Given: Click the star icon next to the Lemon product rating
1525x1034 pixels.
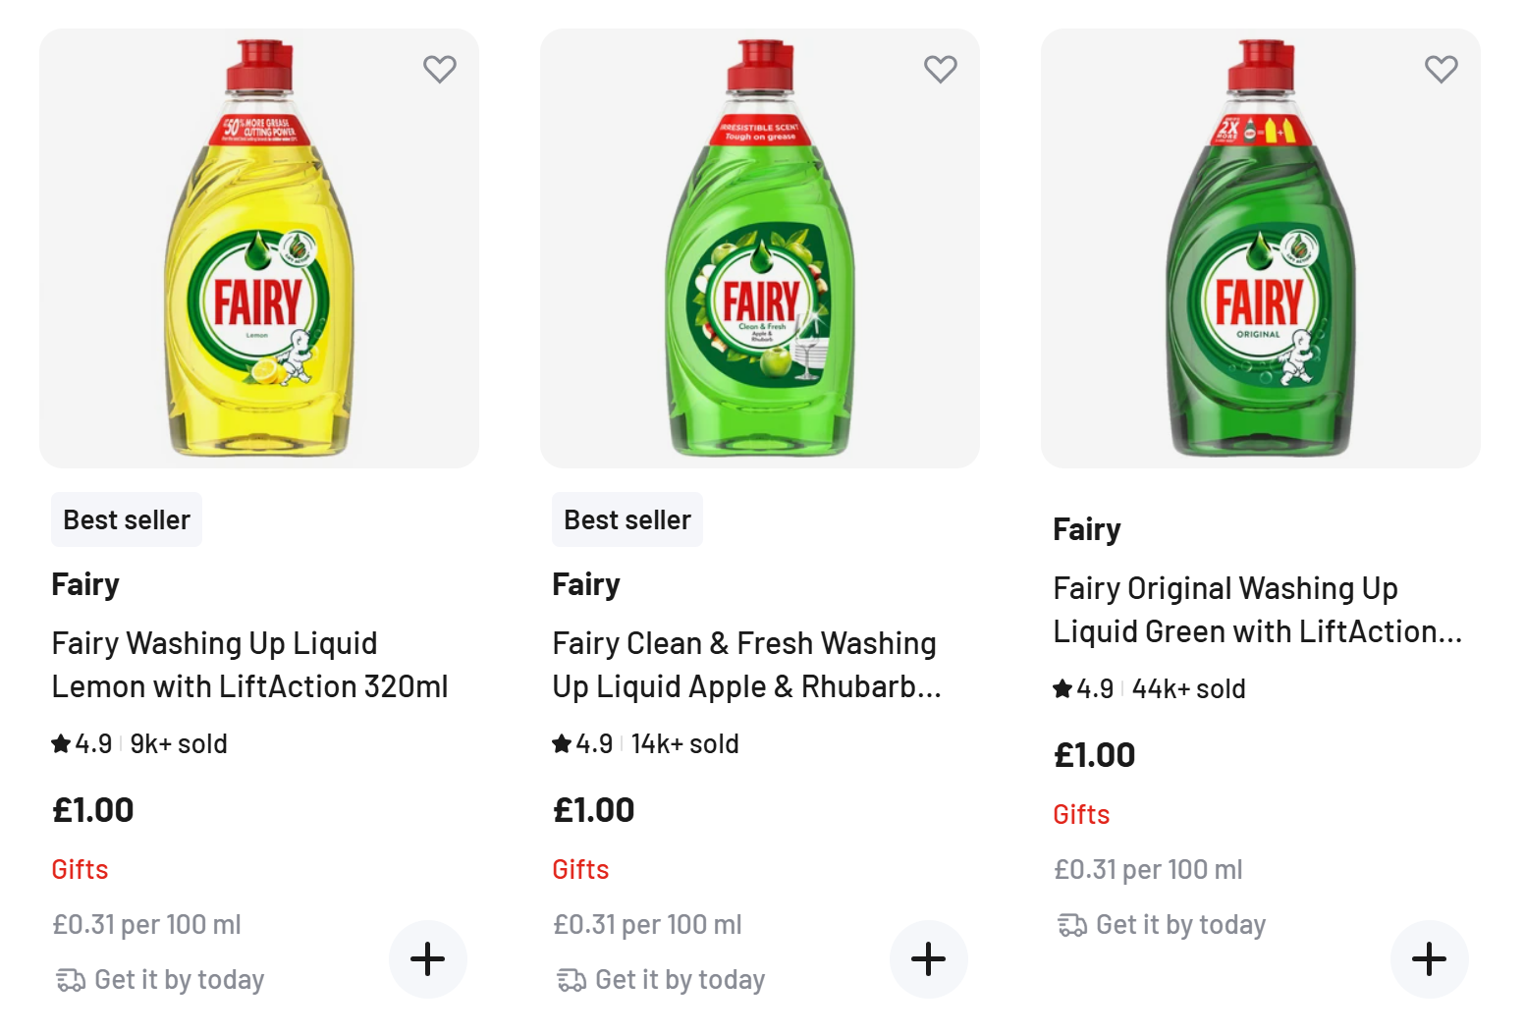Looking at the screenshot, I should pyautogui.click(x=59, y=743).
